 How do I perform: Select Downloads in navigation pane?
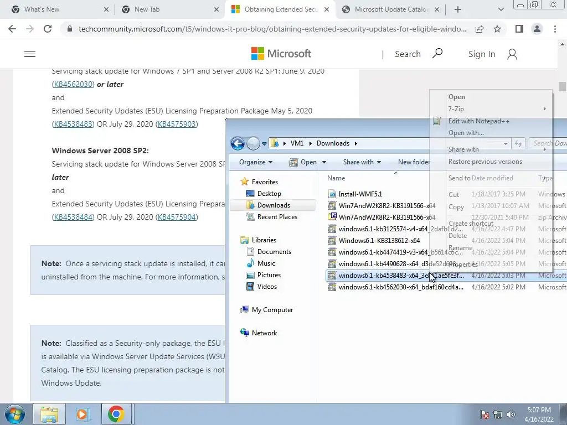click(274, 205)
